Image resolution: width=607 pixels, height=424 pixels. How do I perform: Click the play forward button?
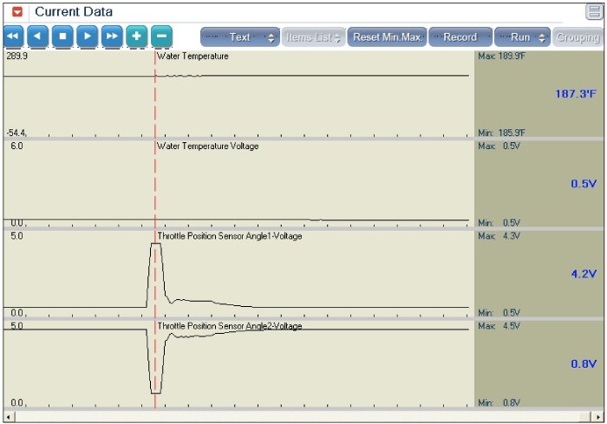(x=88, y=36)
